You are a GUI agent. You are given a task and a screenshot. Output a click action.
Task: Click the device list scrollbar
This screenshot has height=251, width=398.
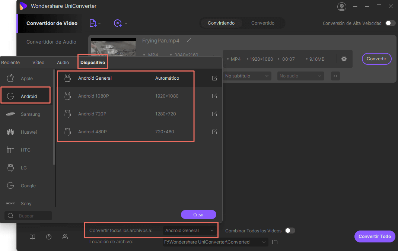(54, 117)
